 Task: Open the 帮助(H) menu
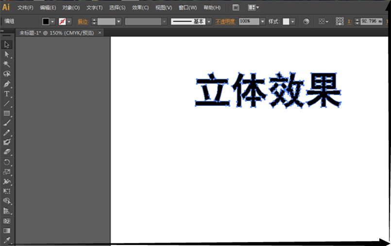click(x=212, y=8)
